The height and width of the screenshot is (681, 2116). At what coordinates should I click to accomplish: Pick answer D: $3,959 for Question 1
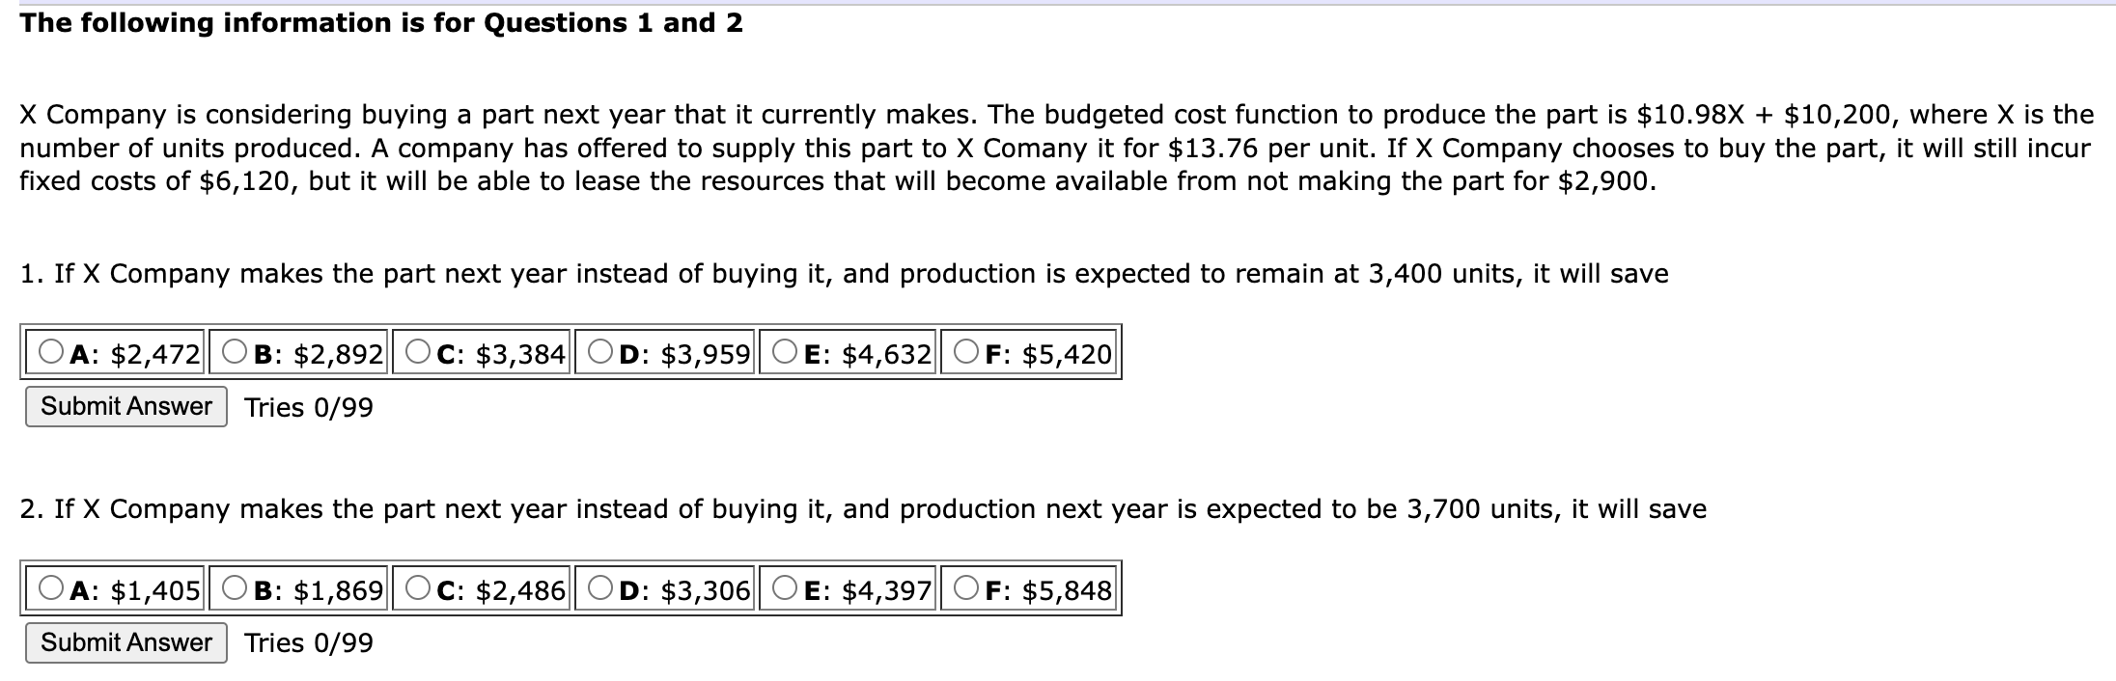(599, 351)
